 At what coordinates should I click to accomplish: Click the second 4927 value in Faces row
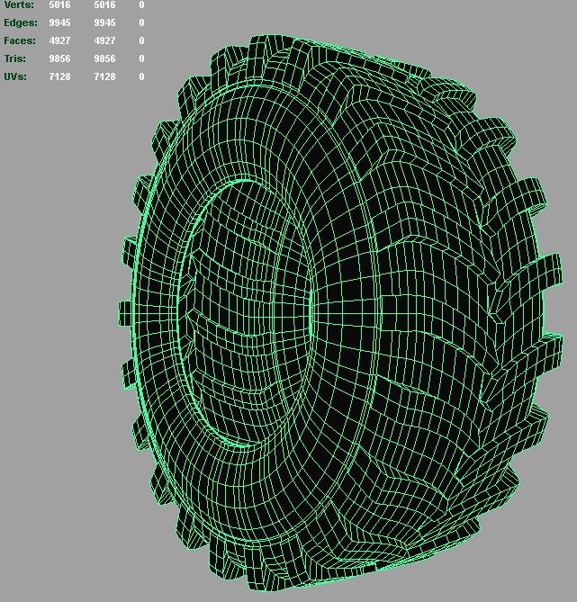[x=105, y=40]
